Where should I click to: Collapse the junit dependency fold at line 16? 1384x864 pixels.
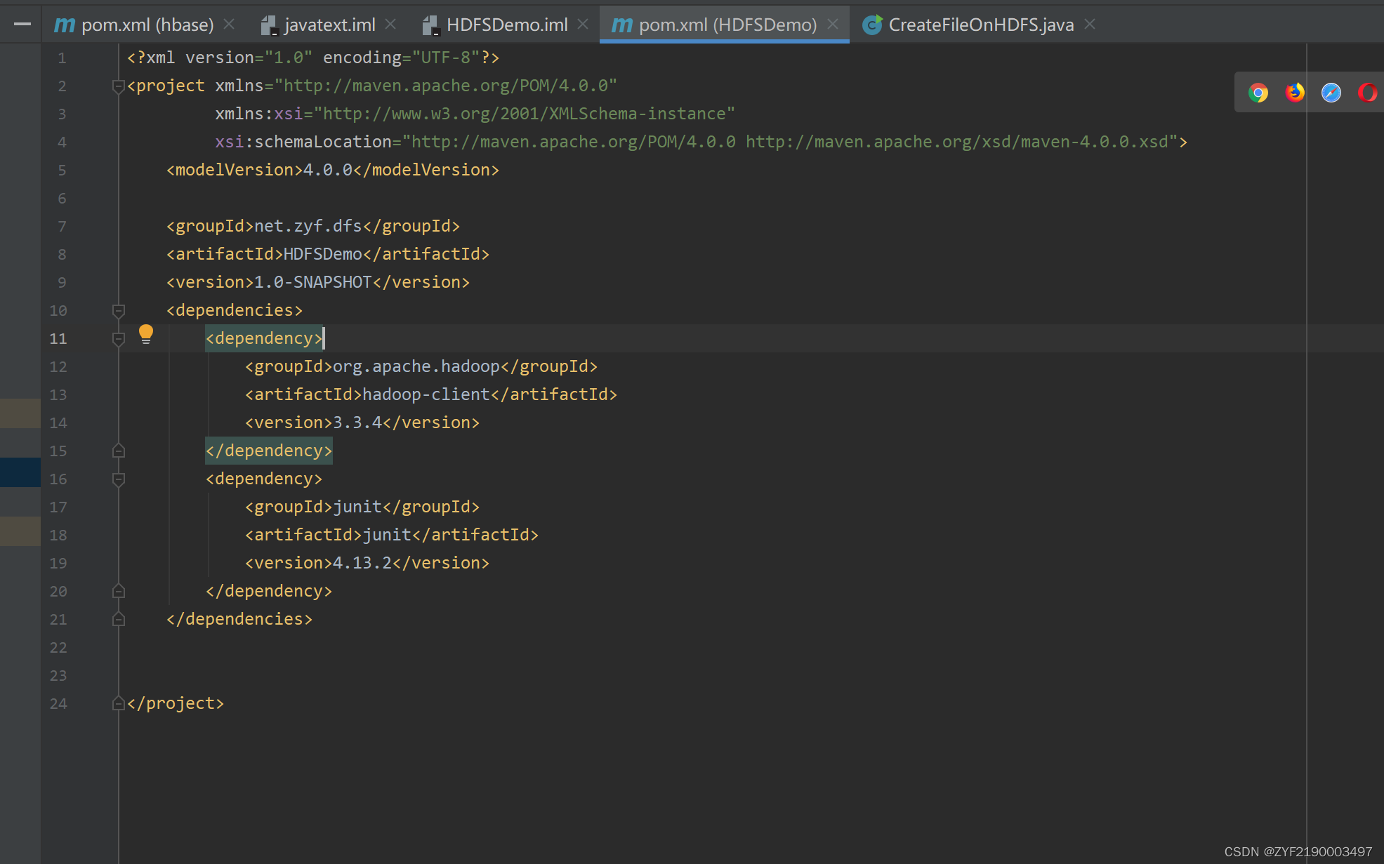(x=118, y=479)
